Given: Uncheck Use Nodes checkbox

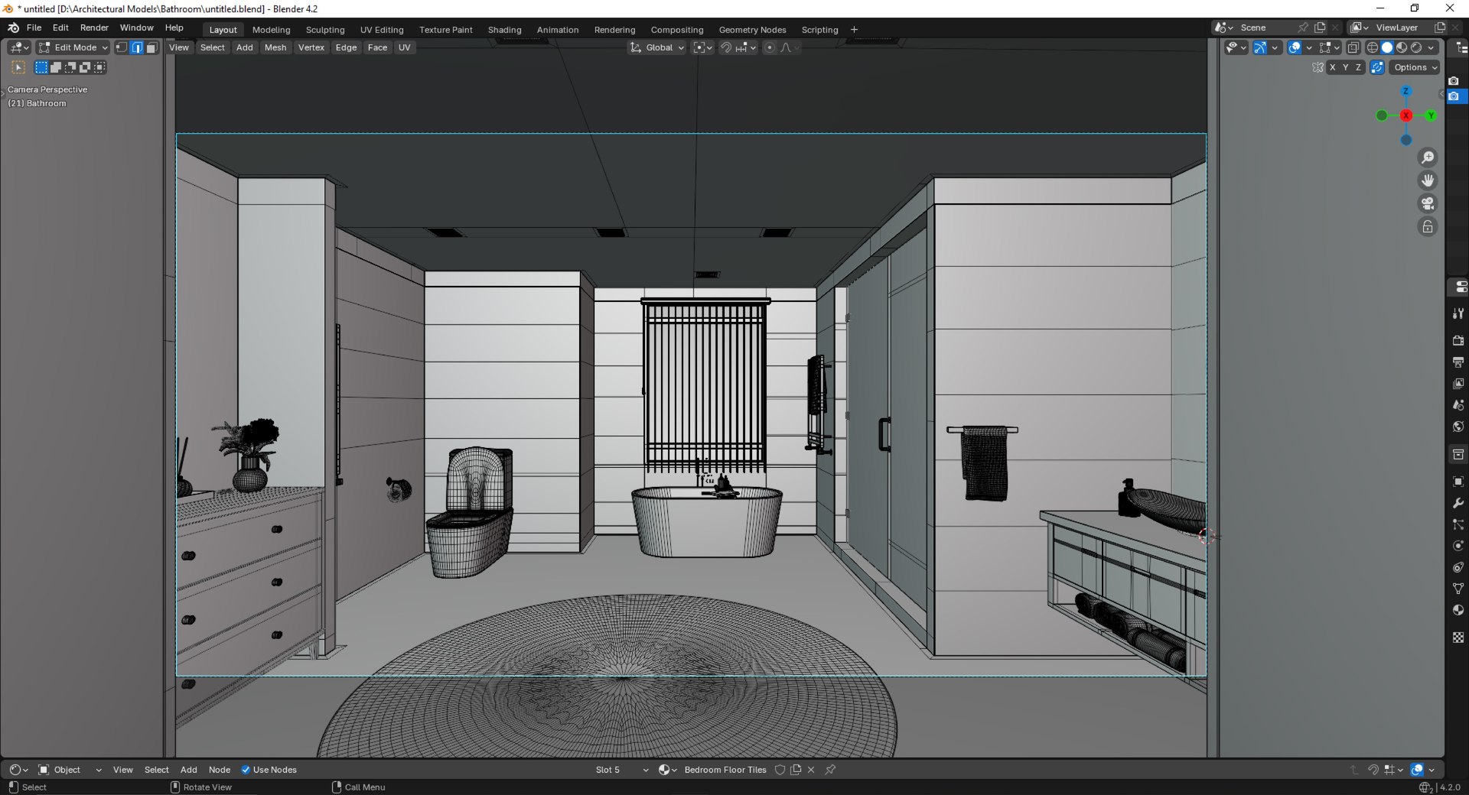Looking at the screenshot, I should tap(246, 770).
